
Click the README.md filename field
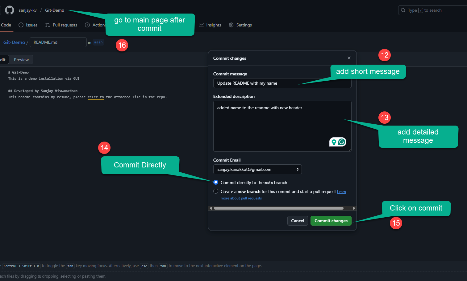[x=58, y=42]
